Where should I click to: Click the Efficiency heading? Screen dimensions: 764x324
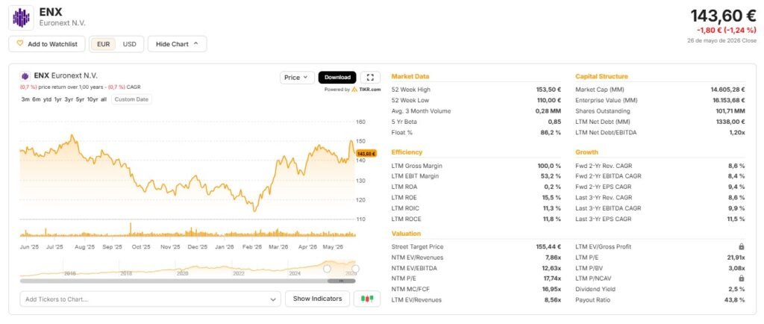click(x=407, y=152)
